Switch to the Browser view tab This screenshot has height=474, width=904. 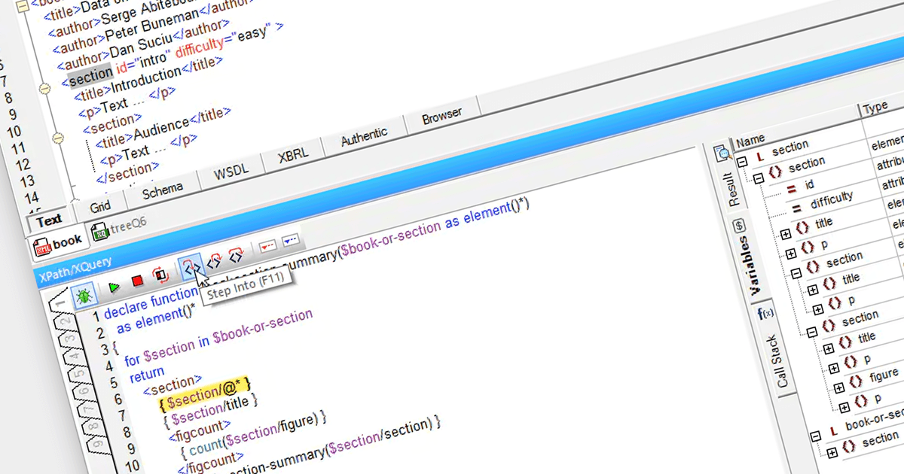441,117
